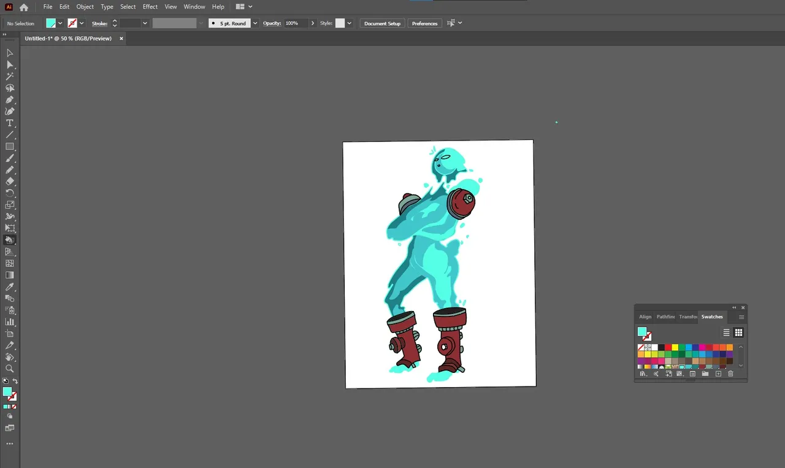Collapse the Swatches panel double arrows
This screenshot has height=468, width=785.
click(734, 307)
